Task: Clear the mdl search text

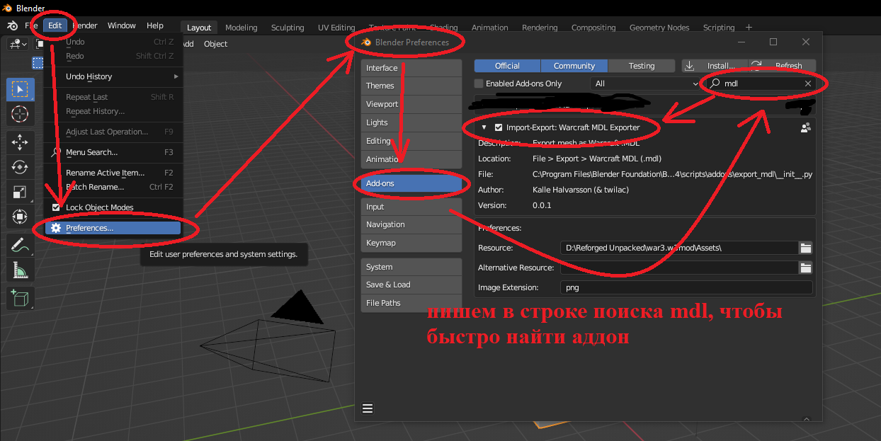Action: click(x=808, y=84)
